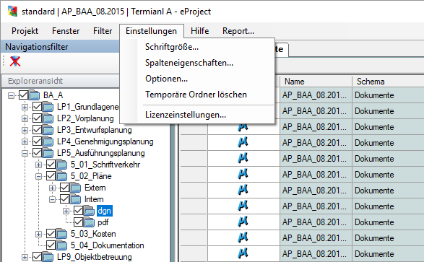
Task: Click the Name column header
Action: (316, 82)
